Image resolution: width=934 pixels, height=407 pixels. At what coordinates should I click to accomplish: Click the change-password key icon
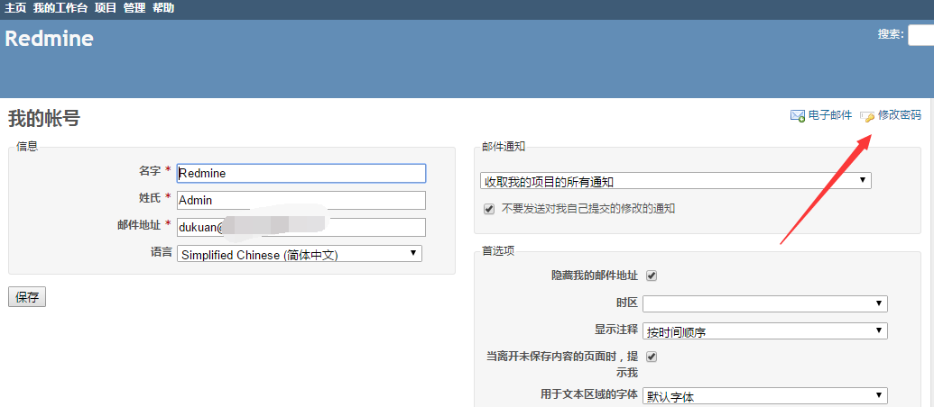[867, 116]
